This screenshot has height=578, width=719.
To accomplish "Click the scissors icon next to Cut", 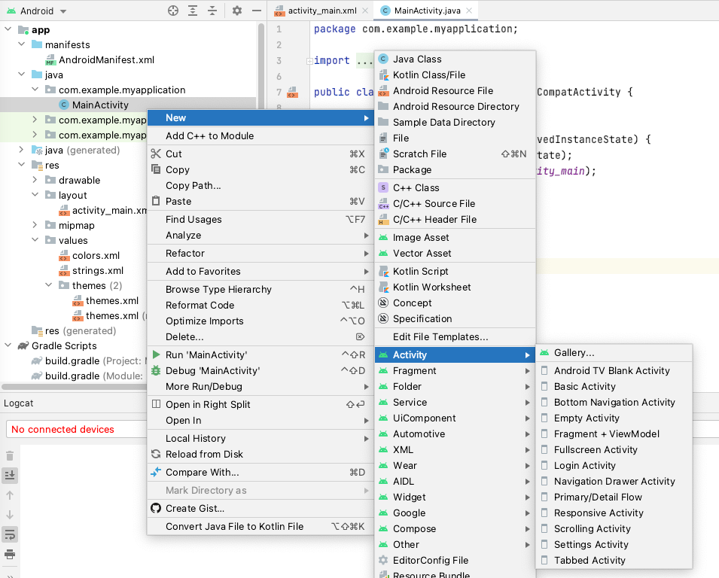I will pyautogui.click(x=157, y=154).
